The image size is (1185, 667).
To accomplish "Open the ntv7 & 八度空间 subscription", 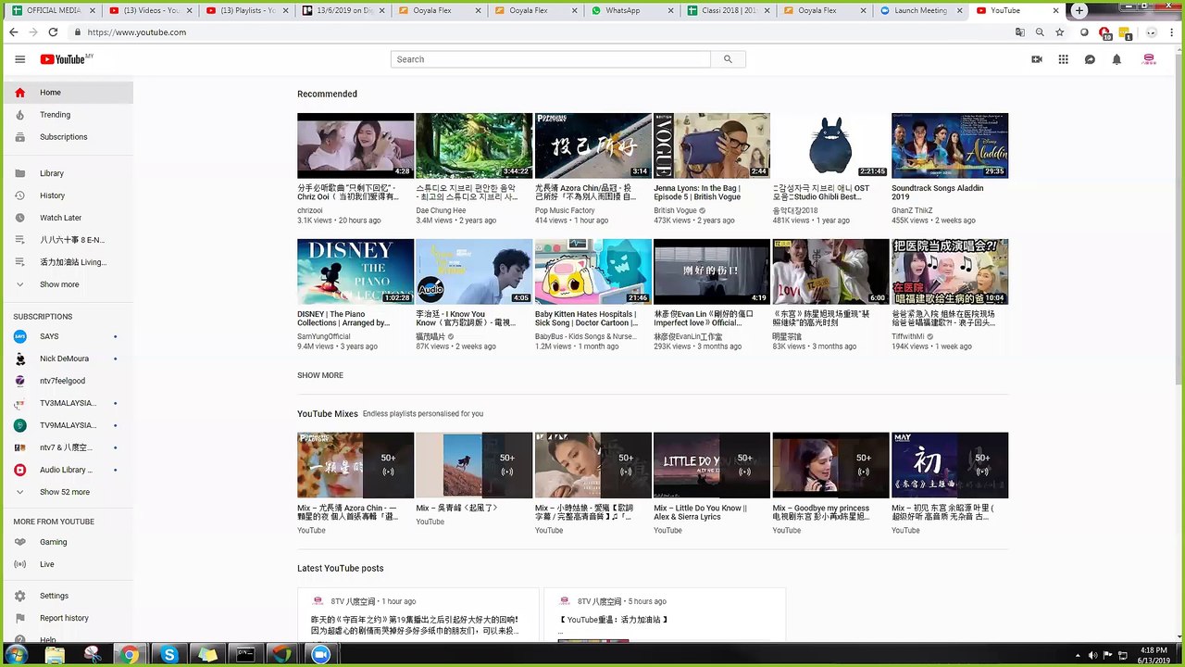I will (66, 447).
